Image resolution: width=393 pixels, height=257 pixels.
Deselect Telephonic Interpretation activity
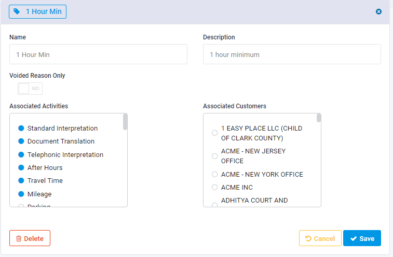click(x=21, y=154)
